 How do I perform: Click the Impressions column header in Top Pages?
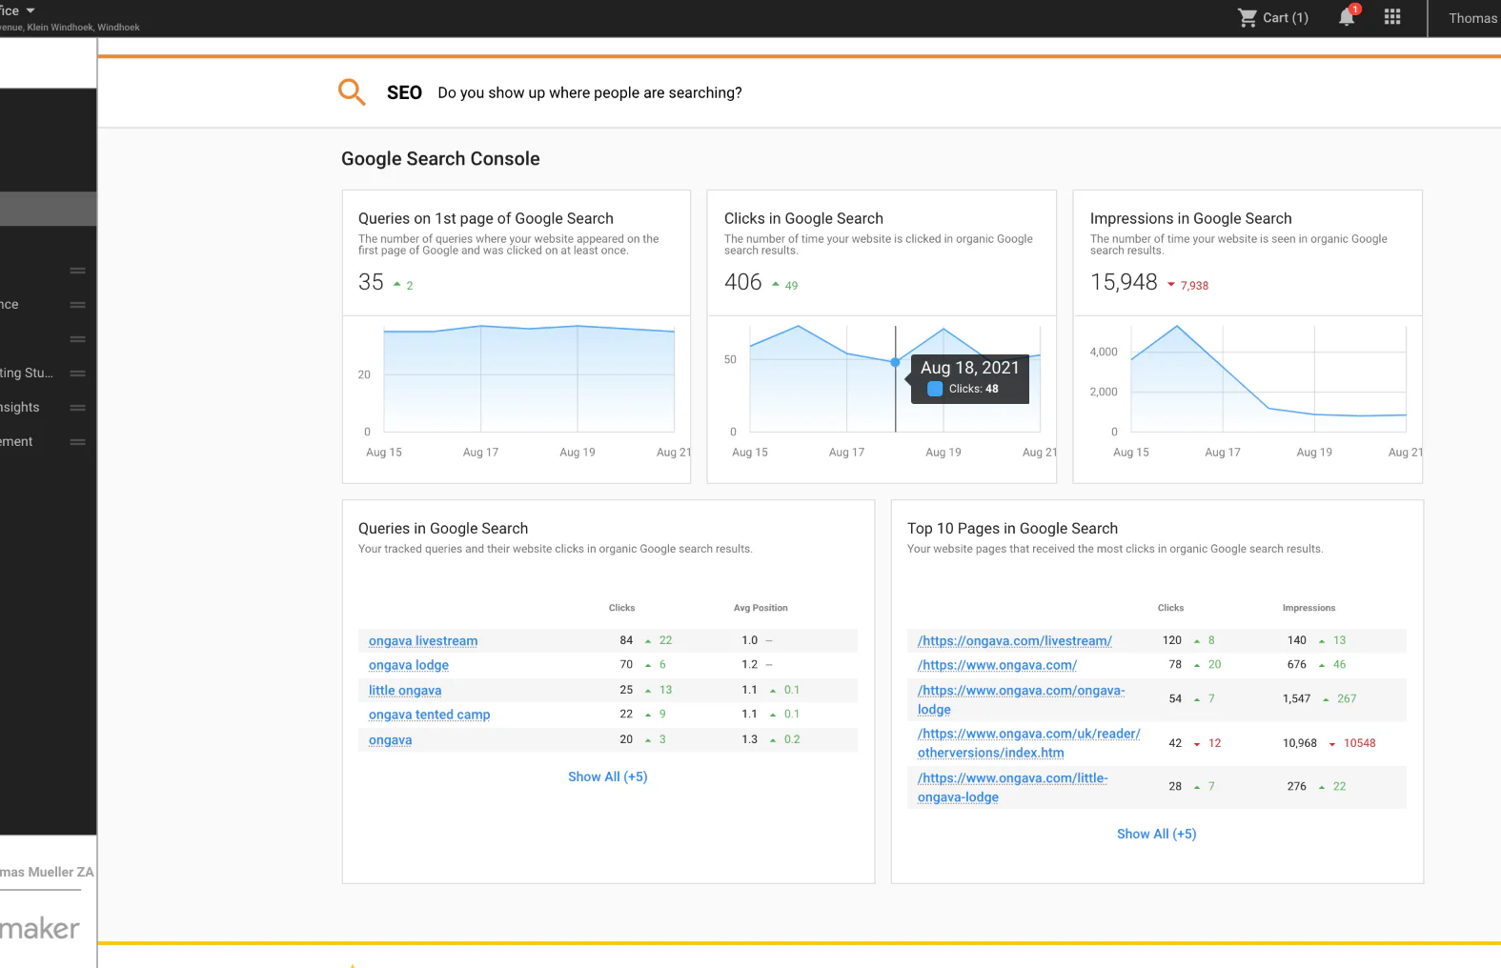[1308, 608]
